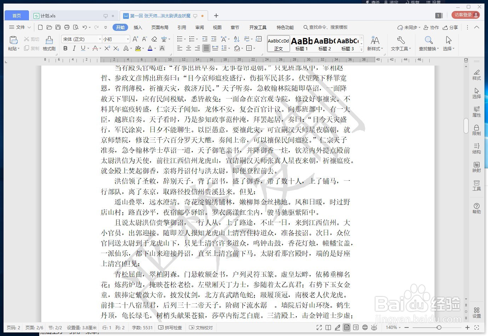488x336 pixels.
Task: Click the superscript formatting icon
Action: [x=107, y=48]
